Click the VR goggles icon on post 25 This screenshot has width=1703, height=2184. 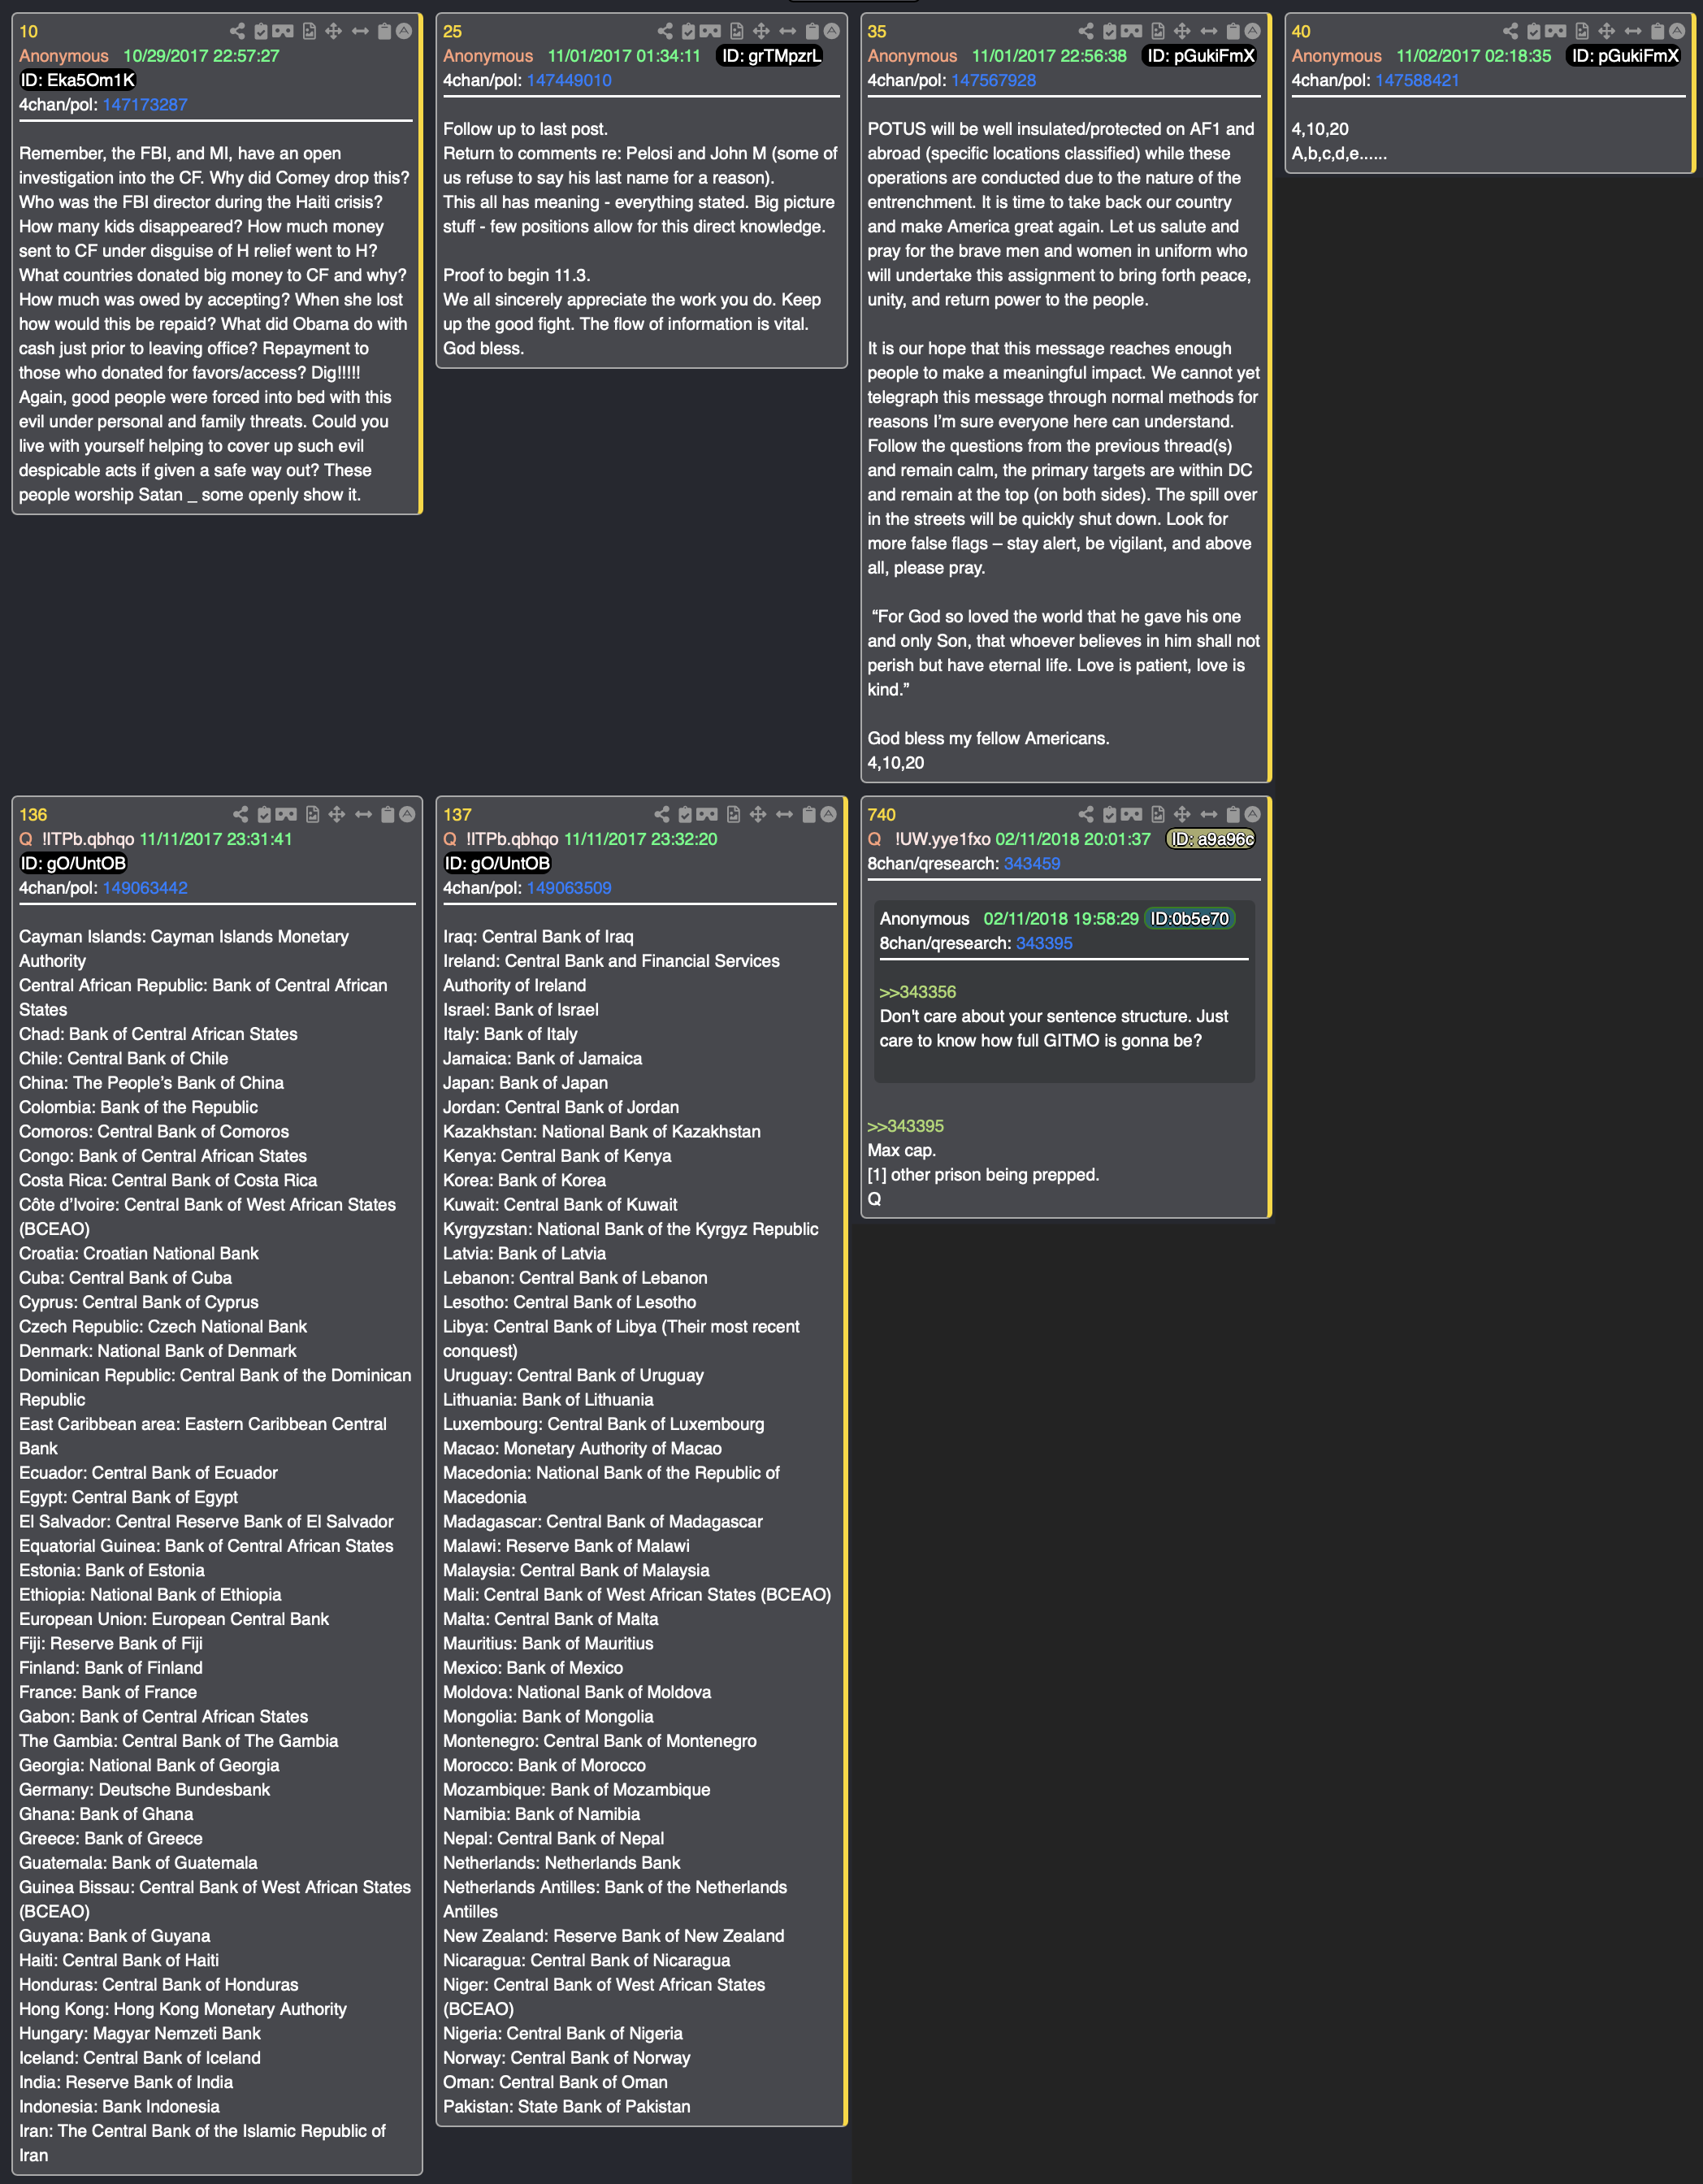pyautogui.click(x=711, y=31)
